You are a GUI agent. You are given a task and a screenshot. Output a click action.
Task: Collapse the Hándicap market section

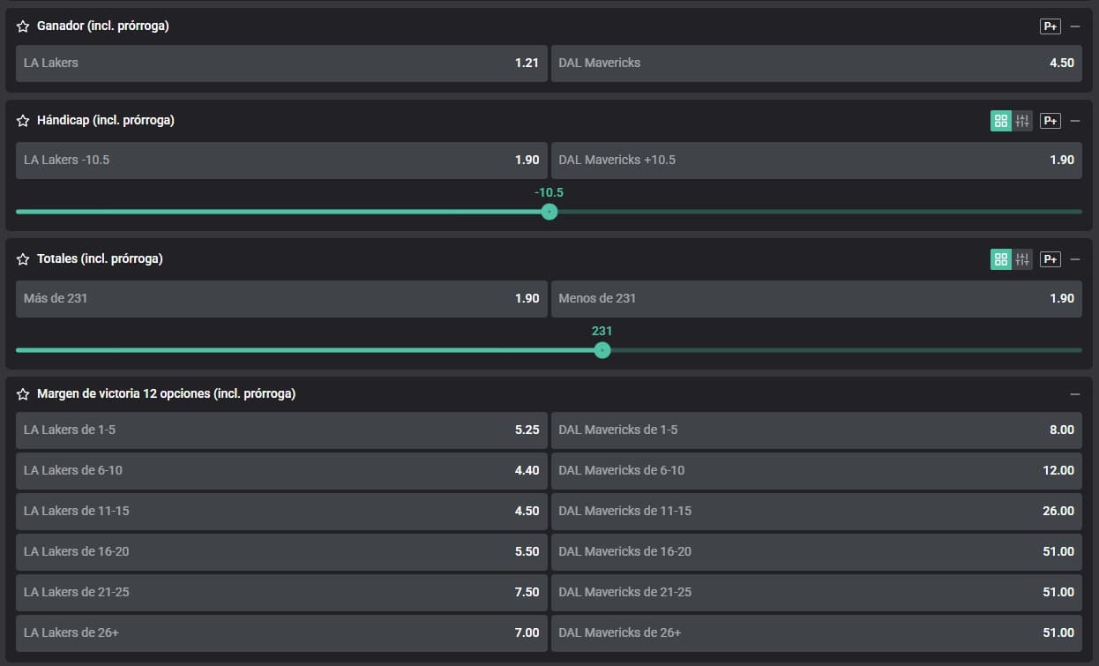click(x=1074, y=121)
